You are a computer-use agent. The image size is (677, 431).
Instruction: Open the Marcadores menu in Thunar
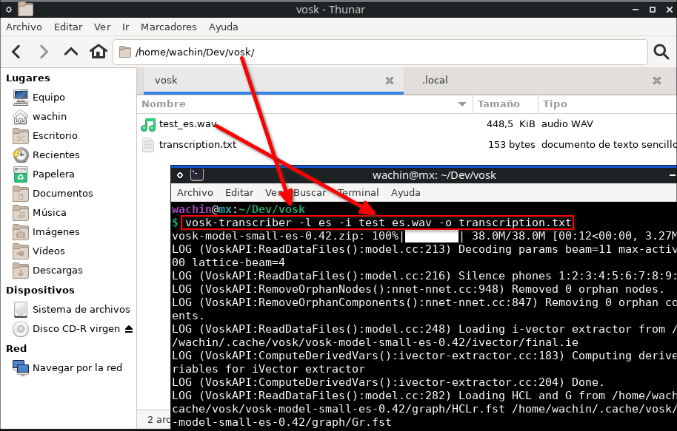pos(168,27)
